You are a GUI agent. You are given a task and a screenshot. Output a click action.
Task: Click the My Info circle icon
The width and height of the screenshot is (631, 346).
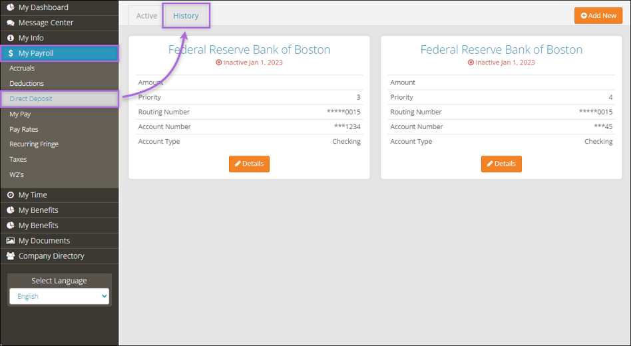point(11,38)
